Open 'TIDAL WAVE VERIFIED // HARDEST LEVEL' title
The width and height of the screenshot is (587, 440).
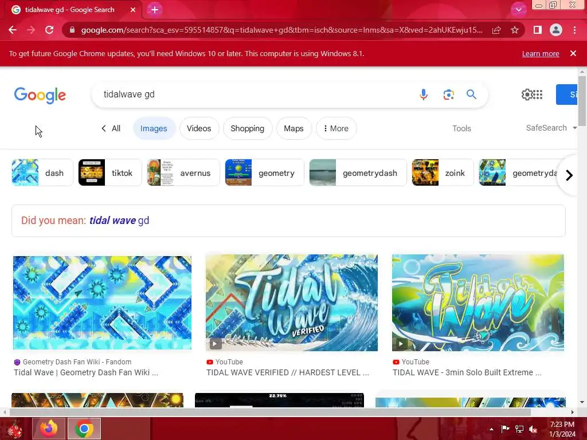click(x=288, y=372)
